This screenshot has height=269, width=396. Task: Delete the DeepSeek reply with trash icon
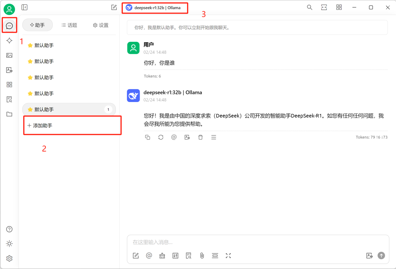(201, 137)
